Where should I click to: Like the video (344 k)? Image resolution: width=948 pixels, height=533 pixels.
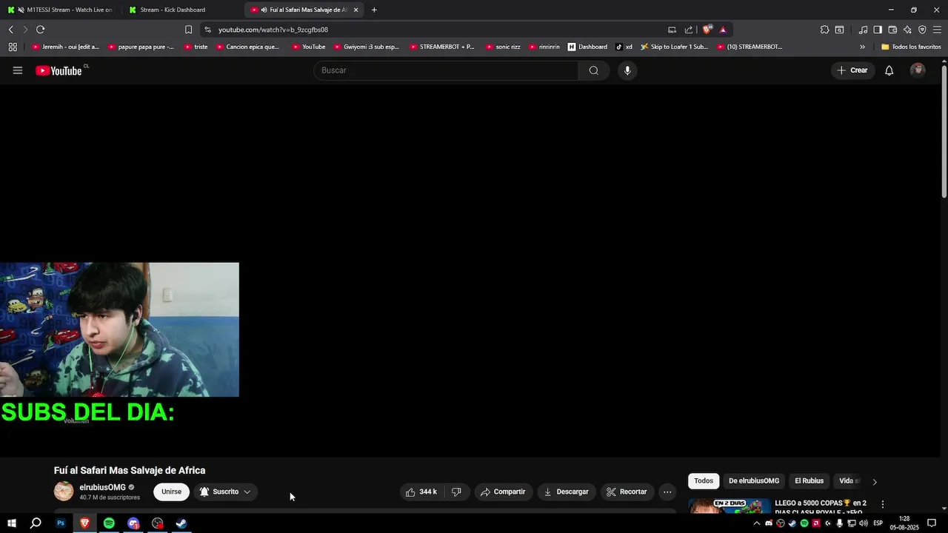421,492
